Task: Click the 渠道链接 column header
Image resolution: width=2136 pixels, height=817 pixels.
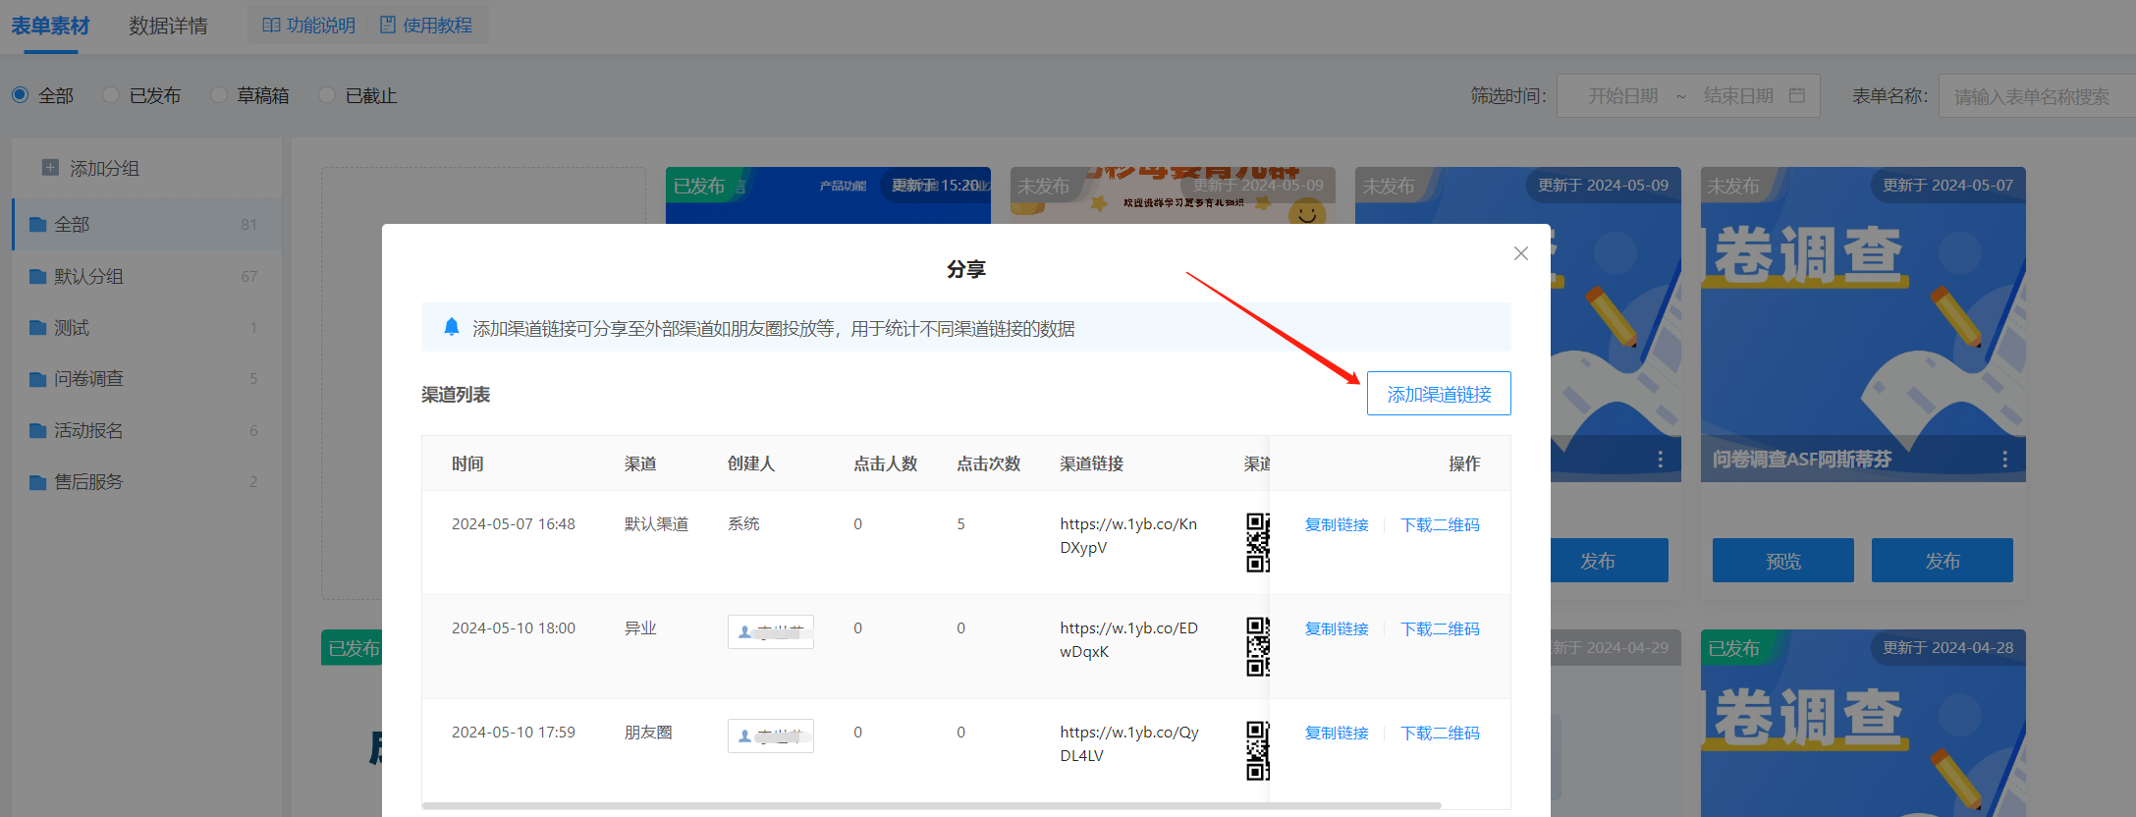Action: click(x=1091, y=463)
